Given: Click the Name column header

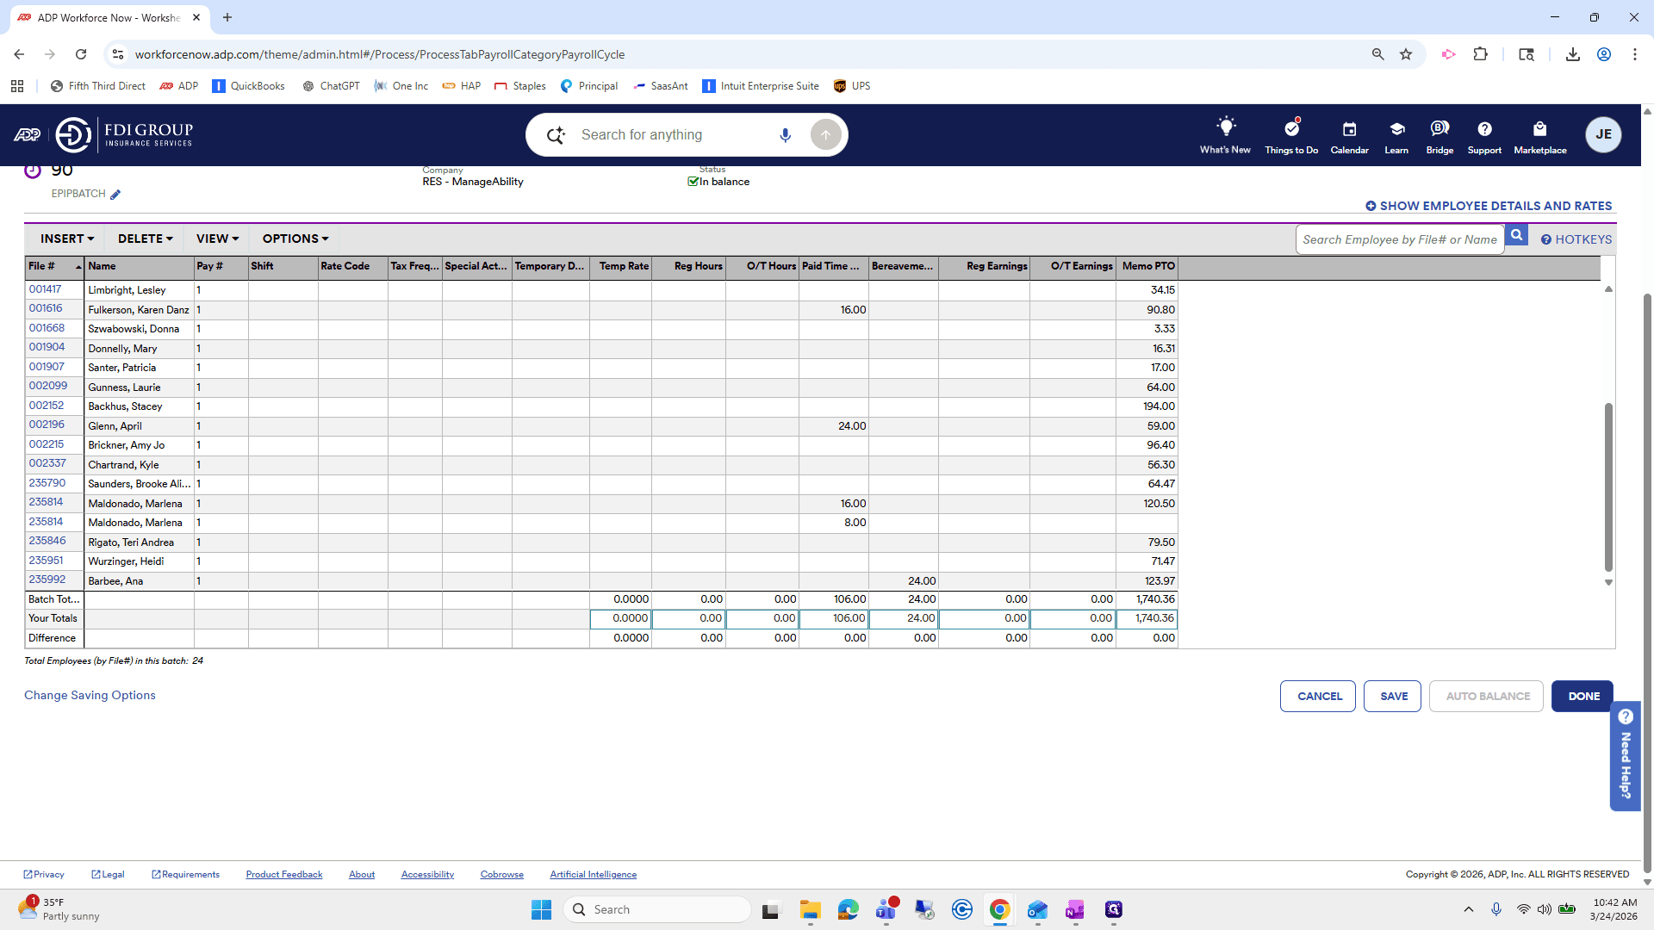Looking at the screenshot, I should point(139,267).
